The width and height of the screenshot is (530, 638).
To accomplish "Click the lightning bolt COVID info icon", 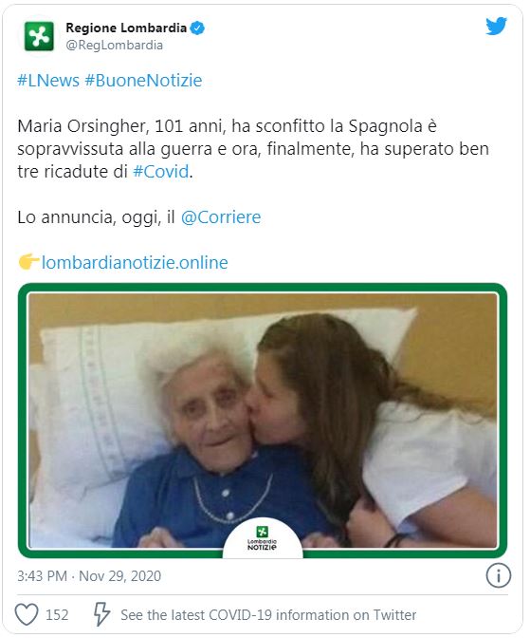I will coord(101,614).
